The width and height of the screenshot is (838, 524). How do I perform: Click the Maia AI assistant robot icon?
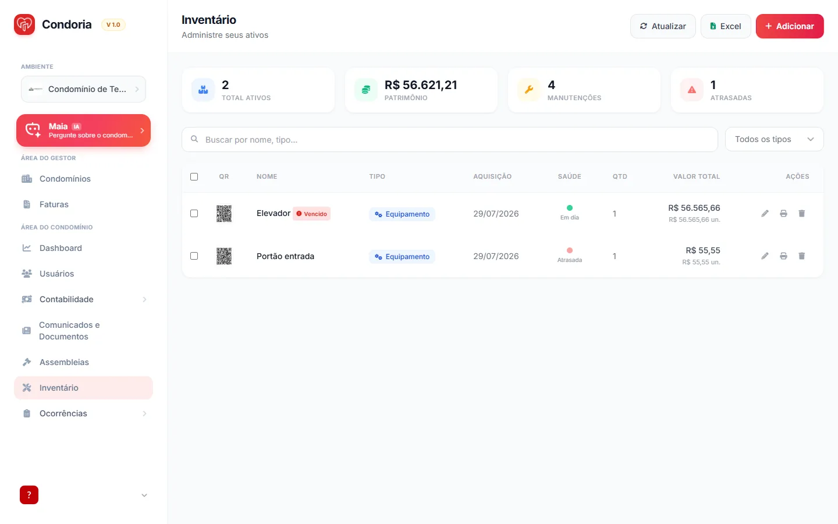click(x=33, y=130)
